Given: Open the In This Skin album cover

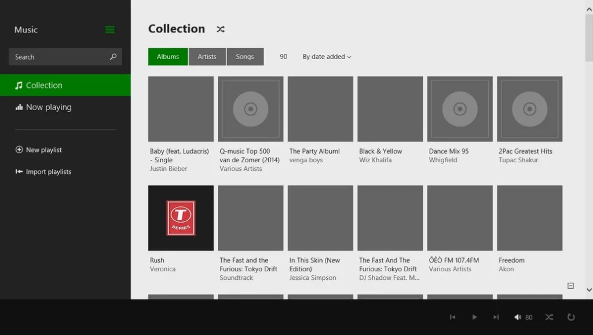Looking at the screenshot, I should [x=320, y=218].
